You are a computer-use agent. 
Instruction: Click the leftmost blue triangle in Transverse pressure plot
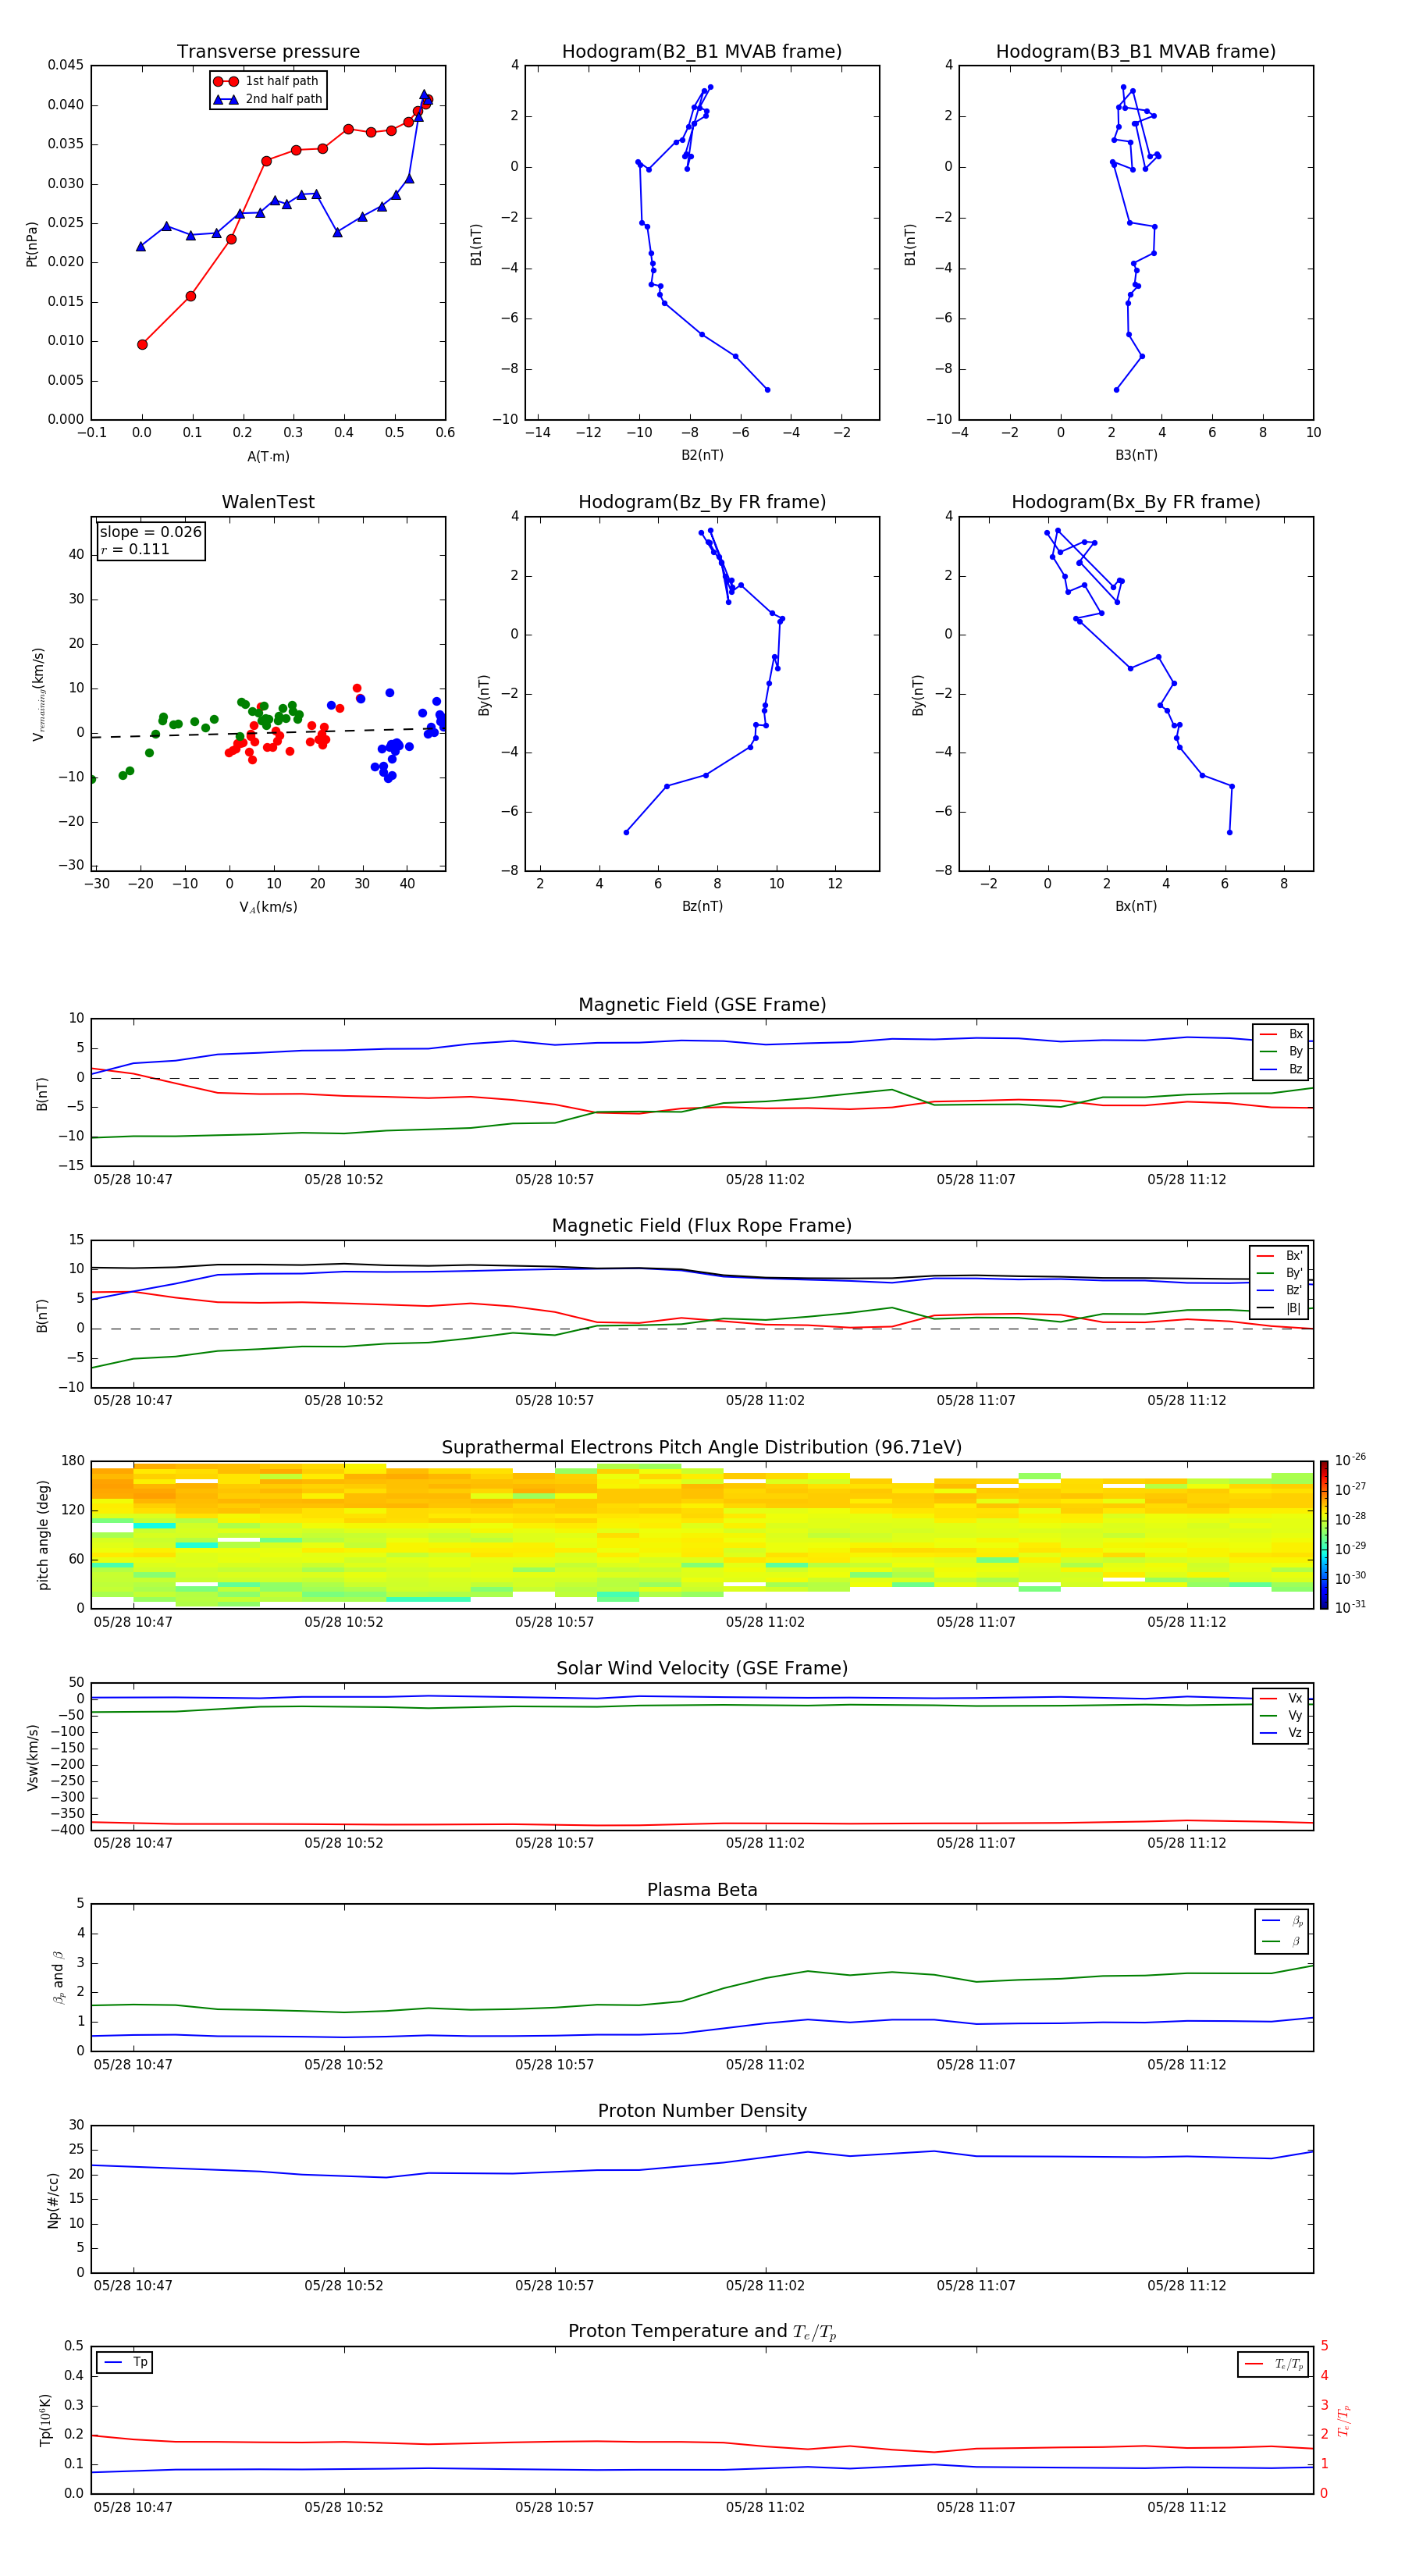(x=141, y=246)
